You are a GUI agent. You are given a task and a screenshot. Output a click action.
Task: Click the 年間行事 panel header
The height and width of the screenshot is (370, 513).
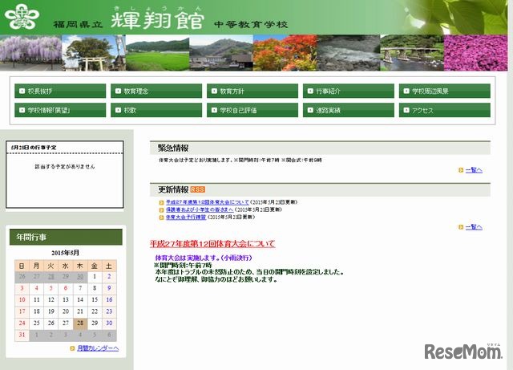click(x=66, y=237)
